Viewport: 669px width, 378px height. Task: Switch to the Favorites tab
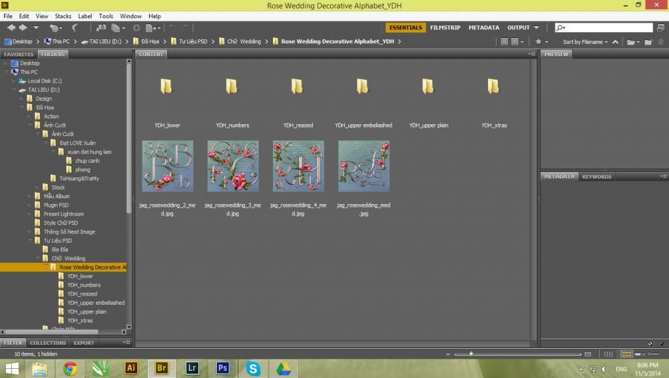(x=19, y=54)
